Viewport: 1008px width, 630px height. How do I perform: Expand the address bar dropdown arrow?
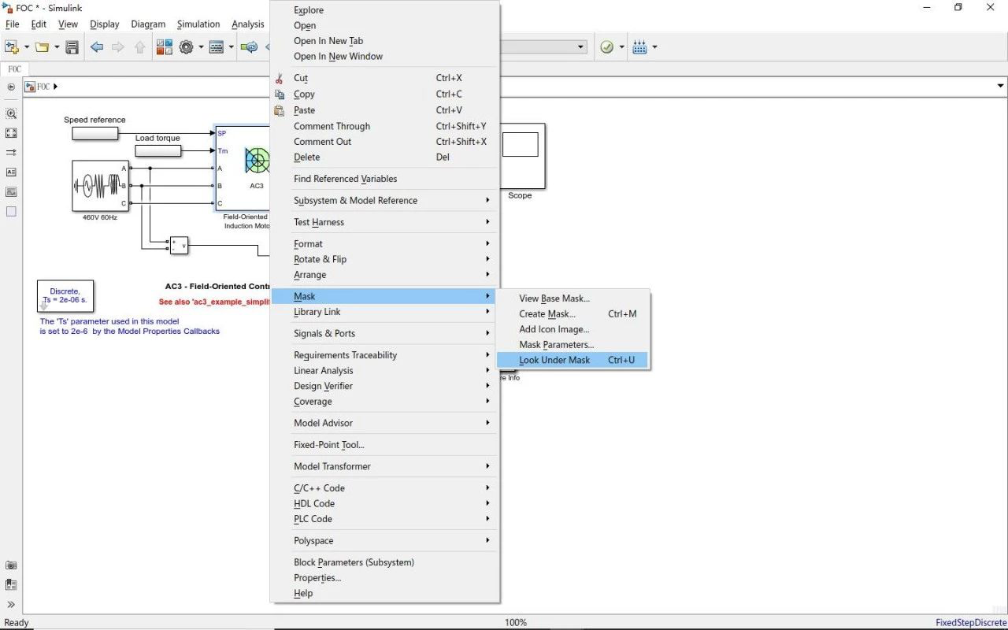coord(1000,86)
